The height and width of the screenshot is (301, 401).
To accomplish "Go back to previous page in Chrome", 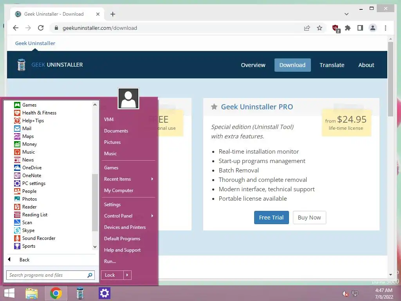I will (16, 28).
